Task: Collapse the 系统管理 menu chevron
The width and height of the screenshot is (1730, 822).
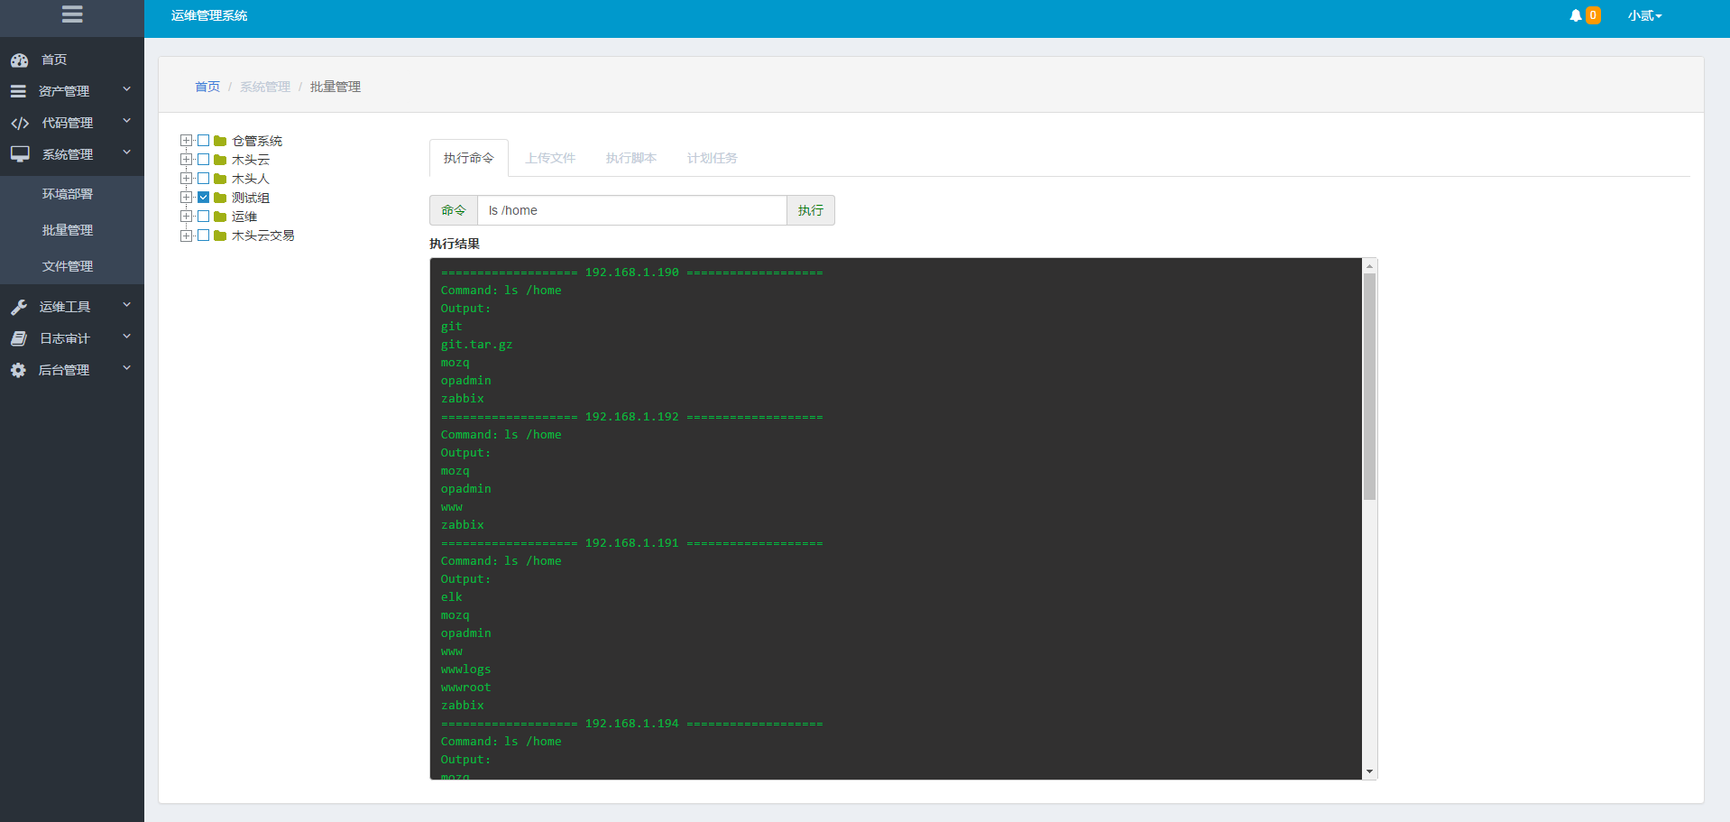Action: click(127, 152)
